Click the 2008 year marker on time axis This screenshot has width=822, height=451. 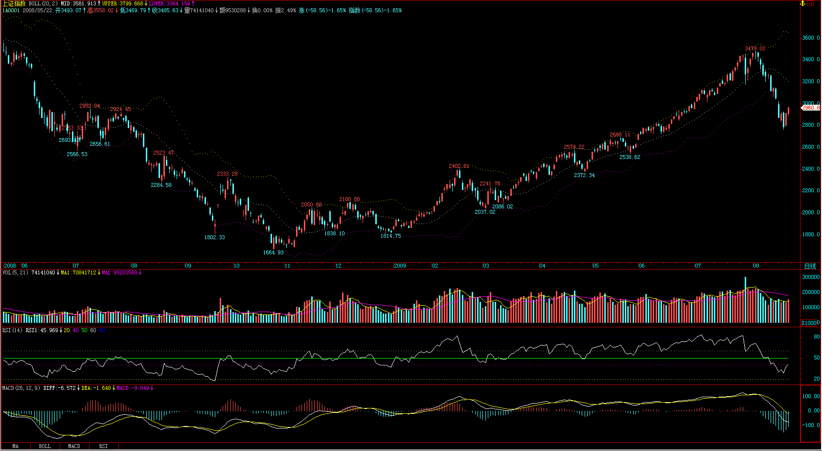pyautogui.click(x=10, y=266)
